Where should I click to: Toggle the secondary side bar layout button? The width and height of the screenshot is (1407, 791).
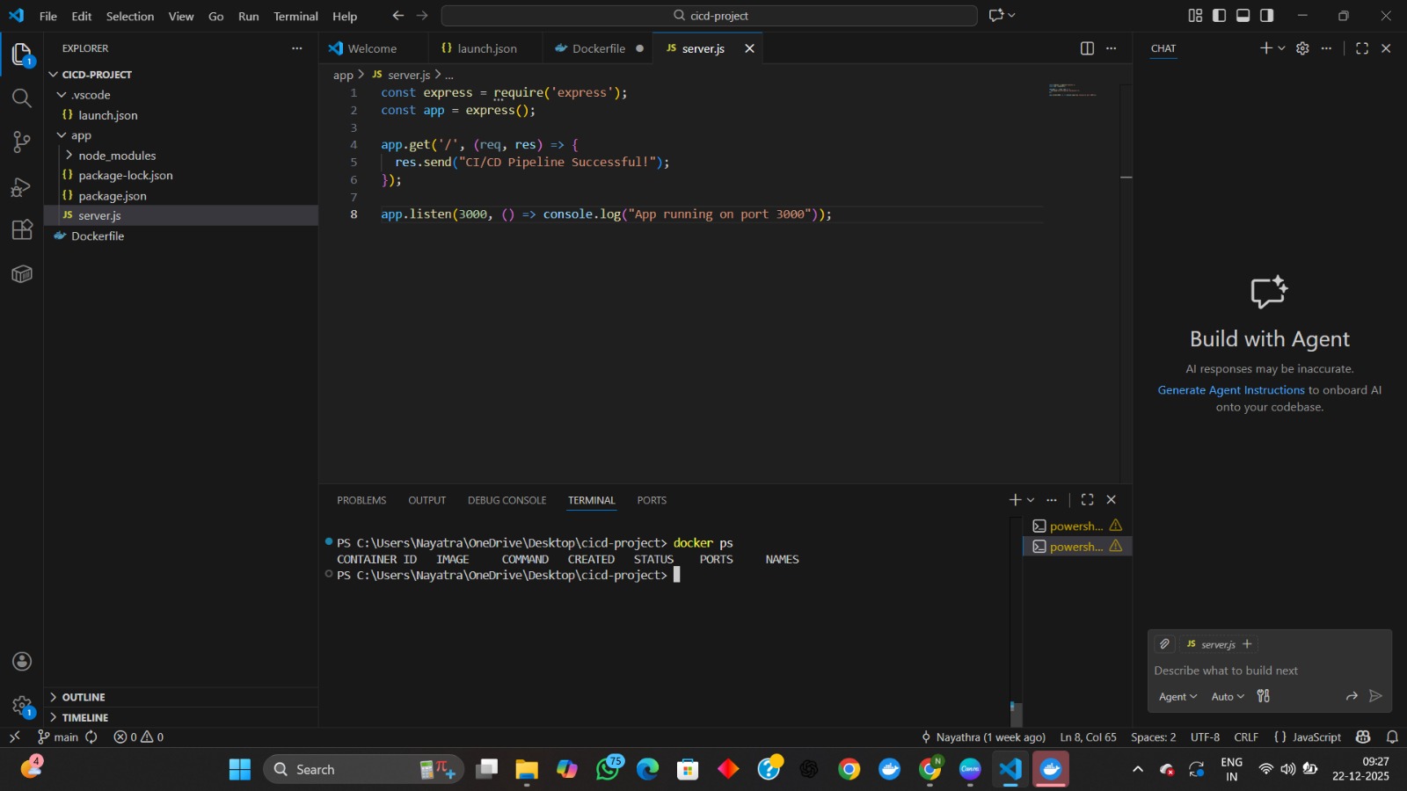(1266, 16)
